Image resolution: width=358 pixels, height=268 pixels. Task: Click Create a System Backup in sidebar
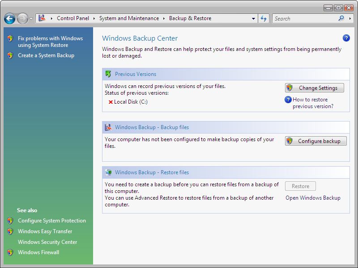46,55
